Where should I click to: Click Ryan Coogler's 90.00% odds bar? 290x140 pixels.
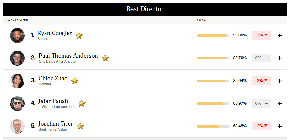click(213, 35)
